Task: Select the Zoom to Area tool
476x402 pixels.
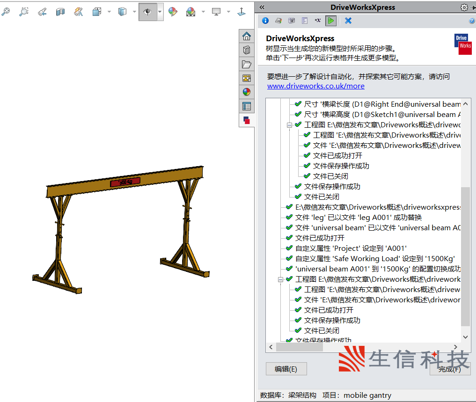Action: [24, 12]
